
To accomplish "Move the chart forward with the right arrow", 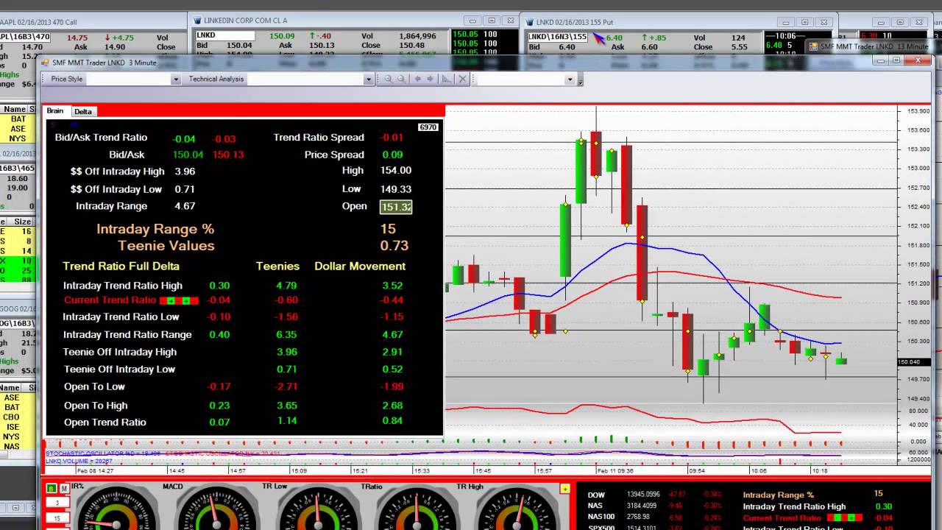I will [431, 79].
